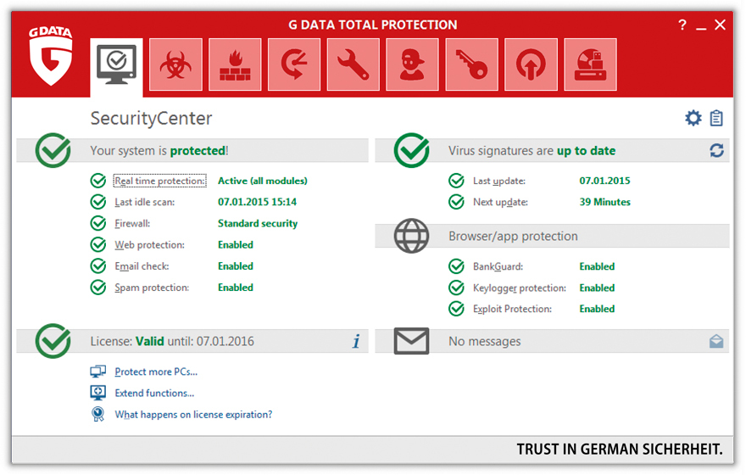Open the messages envelope icon on right
Viewport: 746px width, 475px height.
[716, 341]
